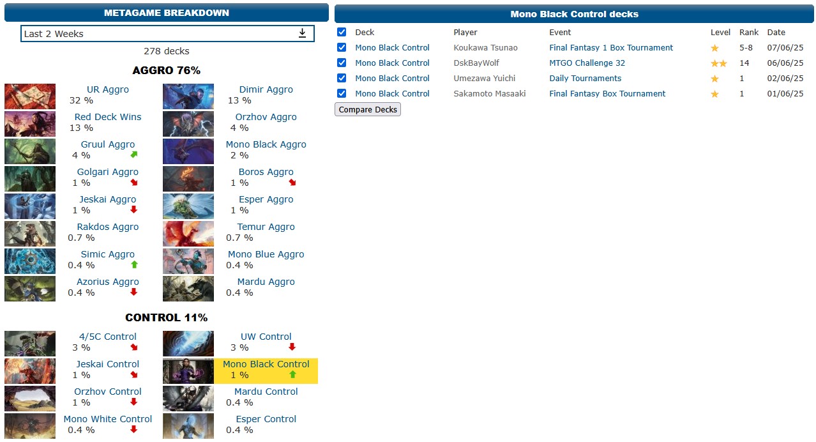Screen dimensions: 816x442
Task: Open the Esper Control archetype link
Action: point(266,419)
